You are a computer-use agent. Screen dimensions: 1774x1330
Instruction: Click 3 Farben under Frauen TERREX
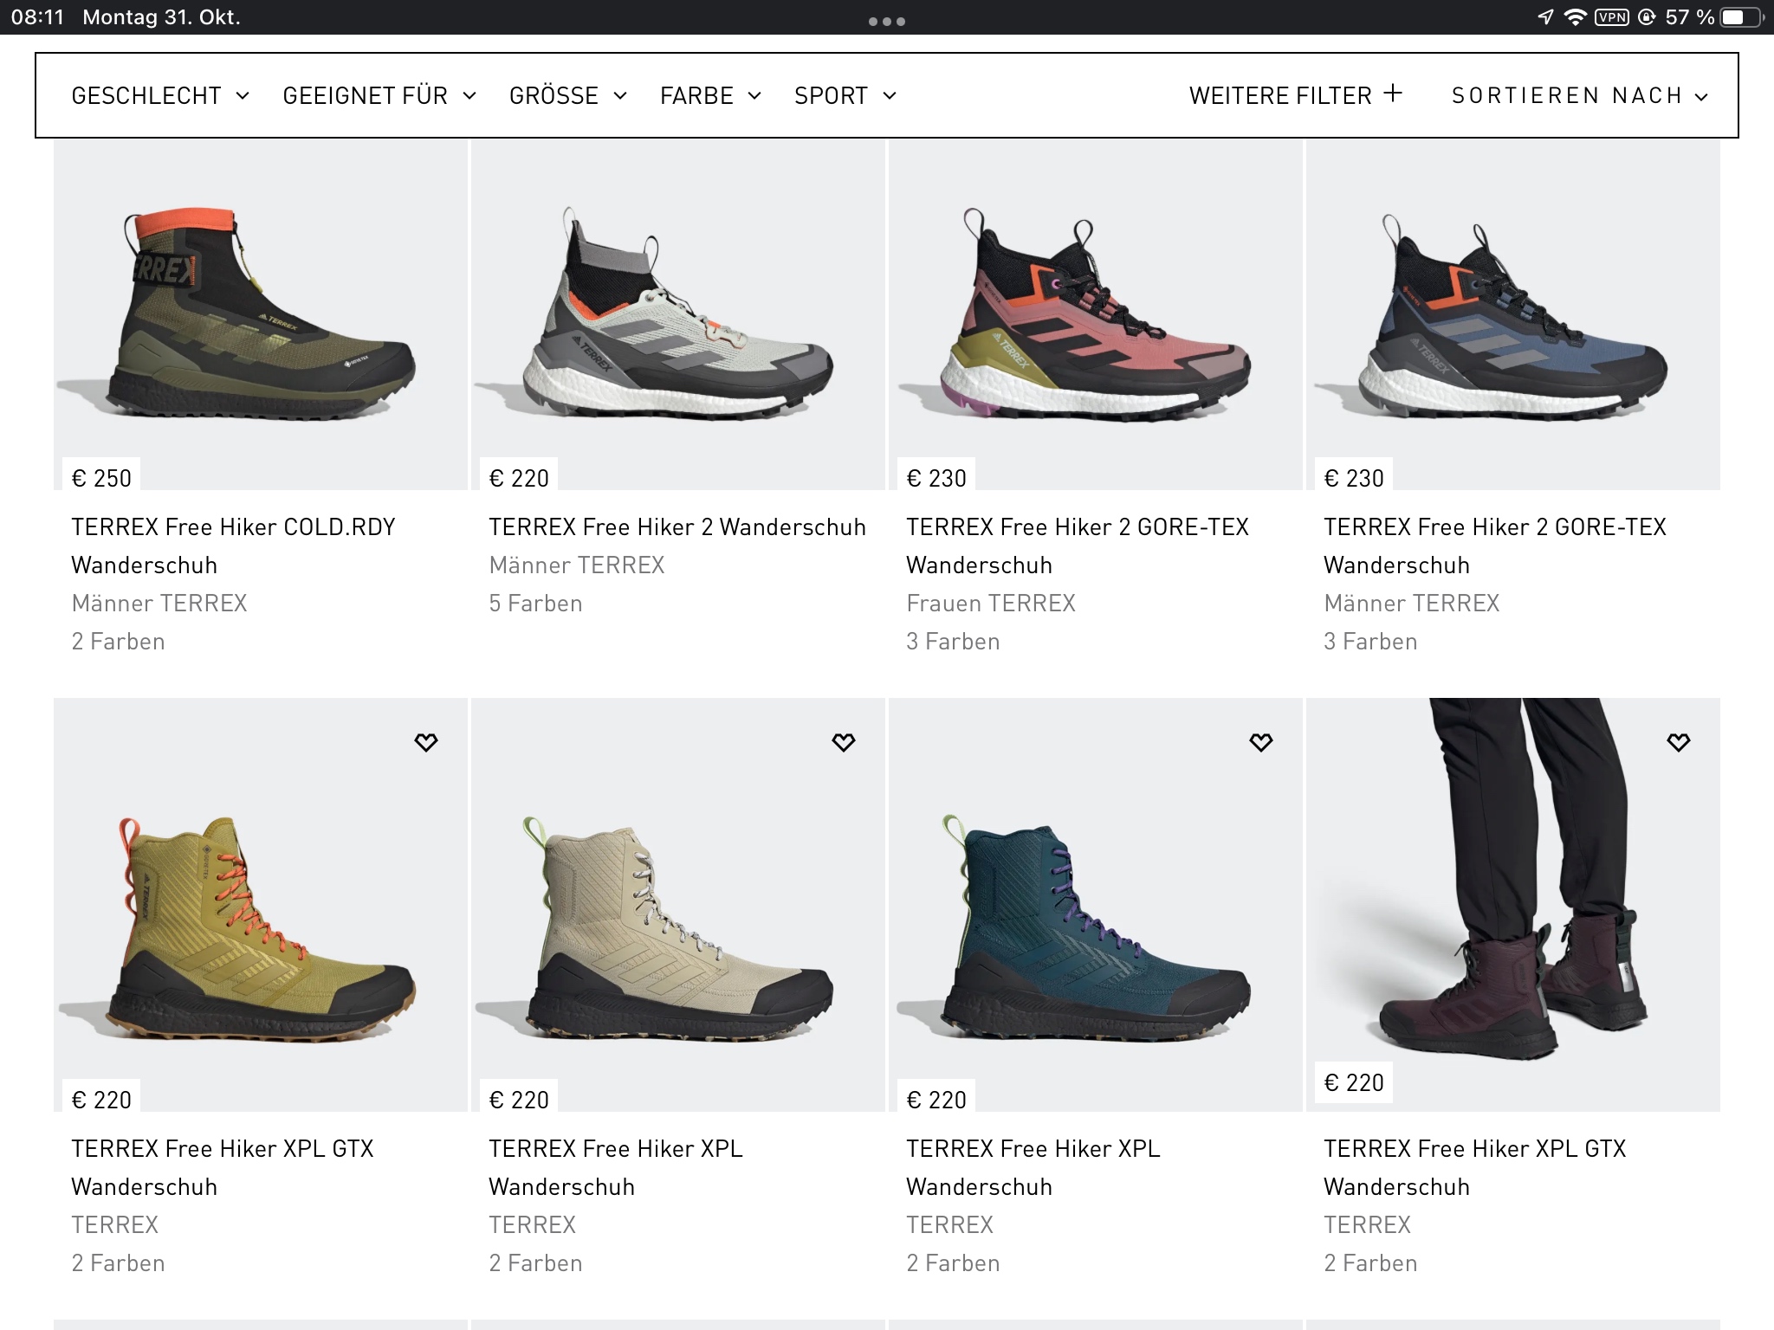click(x=953, y=642)
